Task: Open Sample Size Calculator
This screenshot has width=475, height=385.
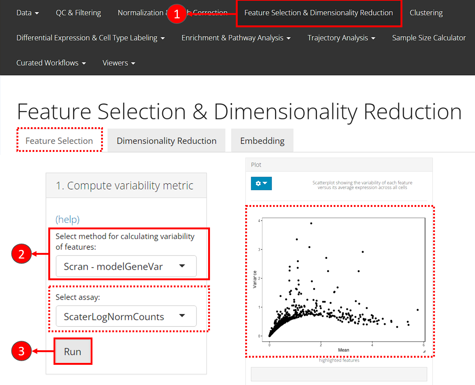Action: click(429, 38)
